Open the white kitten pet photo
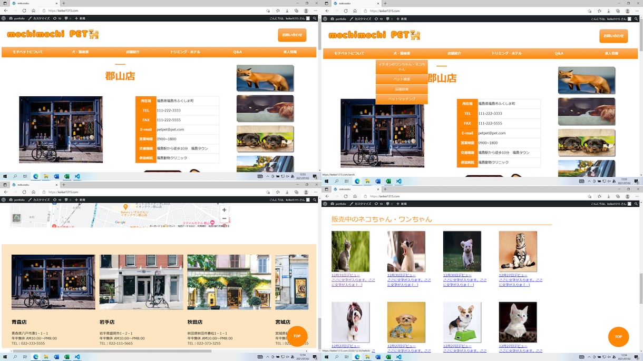The image size is (643, 361). click(518, 322)
